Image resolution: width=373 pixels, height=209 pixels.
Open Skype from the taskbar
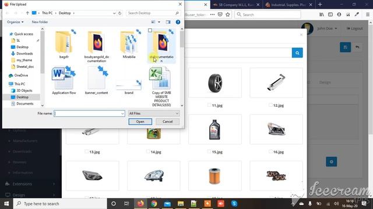point(234,204)
